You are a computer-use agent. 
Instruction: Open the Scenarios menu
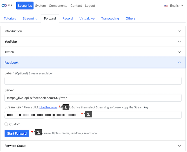point(25,6)
